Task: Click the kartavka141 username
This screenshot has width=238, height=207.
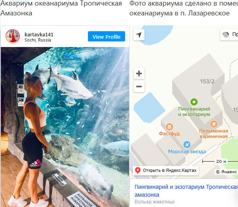Action: click(39, 34)
